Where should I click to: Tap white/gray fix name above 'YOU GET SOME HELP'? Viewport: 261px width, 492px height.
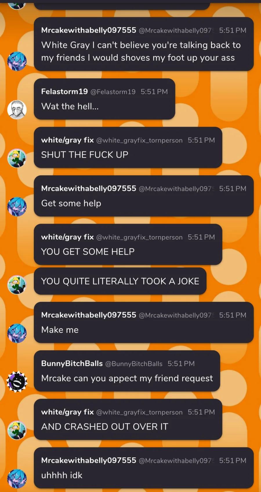point(68,237)
